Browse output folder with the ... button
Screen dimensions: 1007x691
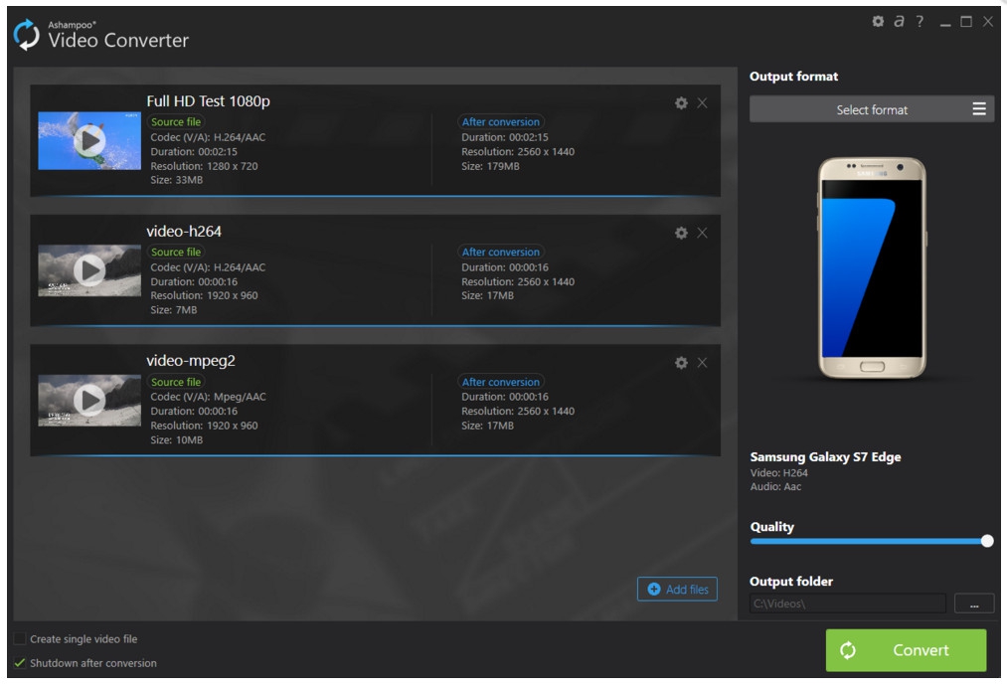click(973, 604)
